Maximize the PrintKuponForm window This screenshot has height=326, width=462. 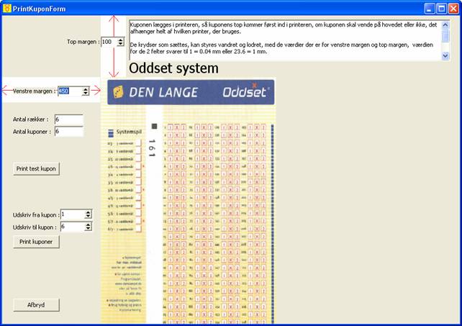click(441, 9)
